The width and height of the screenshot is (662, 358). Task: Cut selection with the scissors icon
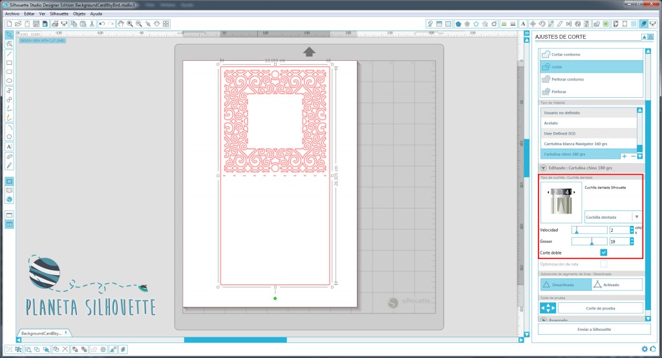click(x=92, y=24)
